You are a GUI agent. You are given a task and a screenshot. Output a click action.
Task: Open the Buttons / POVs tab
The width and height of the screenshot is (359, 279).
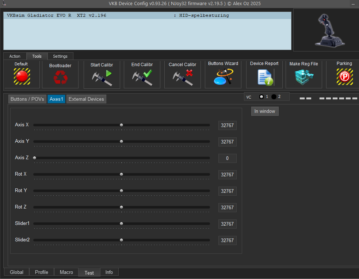coord(27,99)
